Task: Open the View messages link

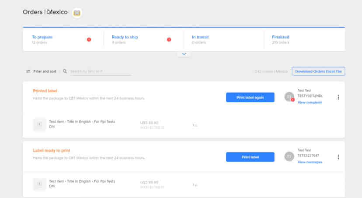Action: tap(310, 162)
